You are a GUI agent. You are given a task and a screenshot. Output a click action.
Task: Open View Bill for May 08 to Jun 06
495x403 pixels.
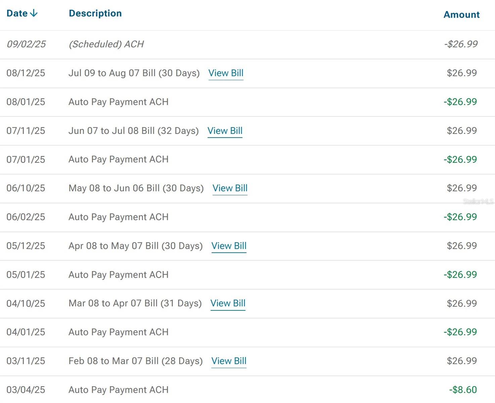point(230,188)
